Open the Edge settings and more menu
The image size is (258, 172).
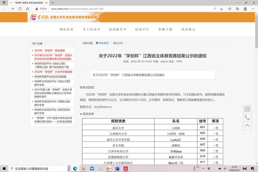point(253,9)
